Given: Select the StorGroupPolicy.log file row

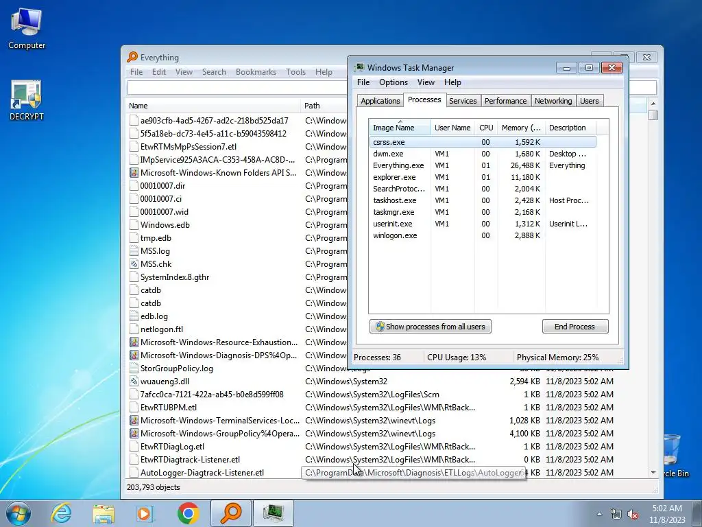Looking at the screenshot, I should click(237, 368).
